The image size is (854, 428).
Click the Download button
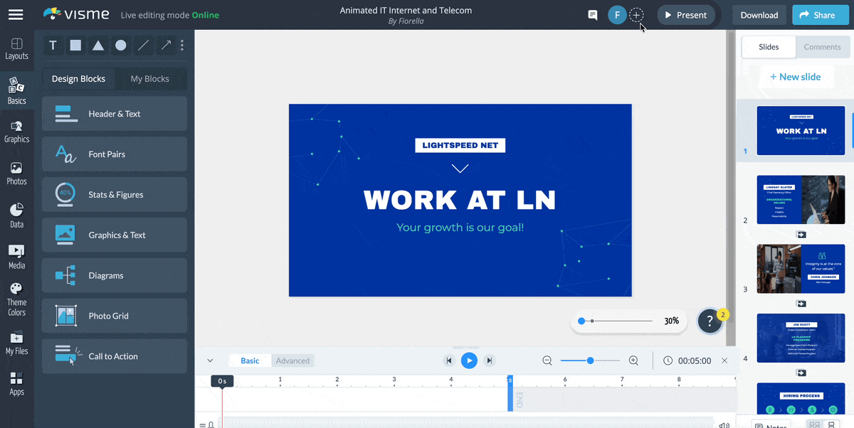(759, 14)
